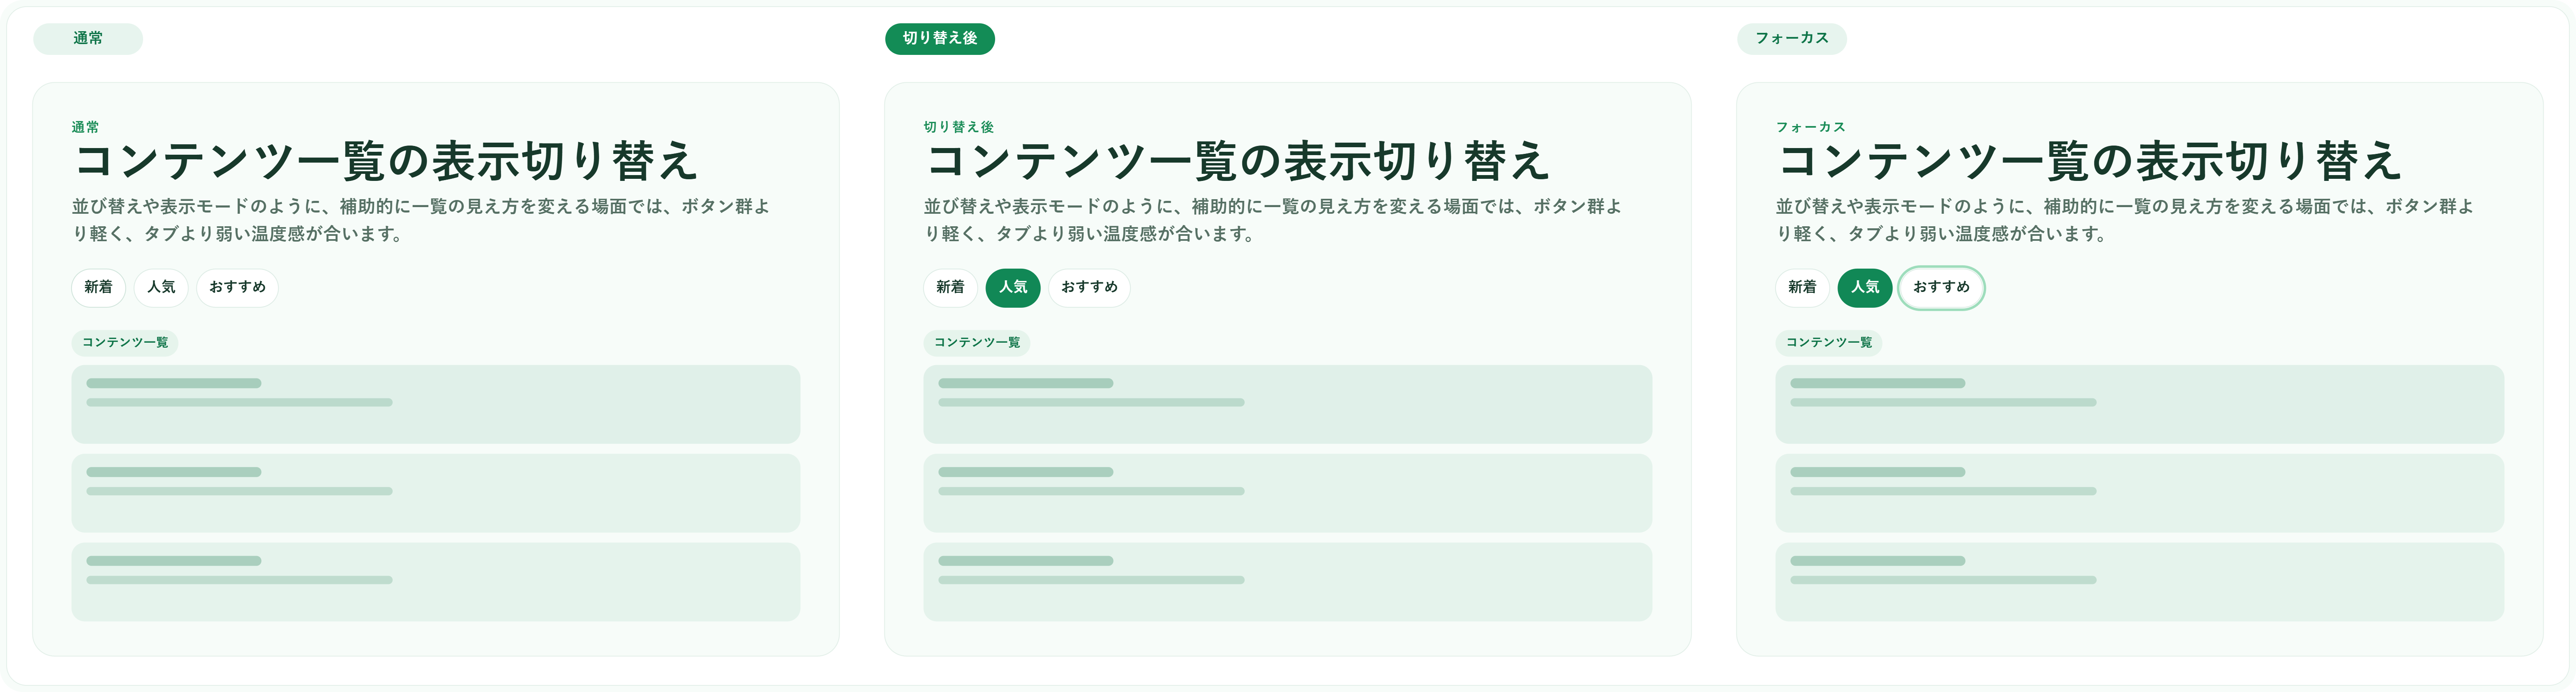Image resolution: width=2576 pixels, height=692 pixels.
Task: Open first placeholder card in 通常 panel
Action: [x=435, y=404]
